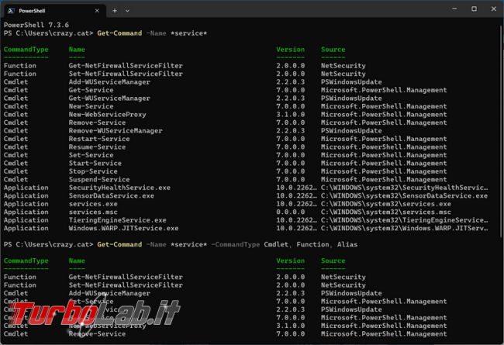Click 'Remove-WUServiceManager' in the list

pyautogui.click(x=116, y=131)
